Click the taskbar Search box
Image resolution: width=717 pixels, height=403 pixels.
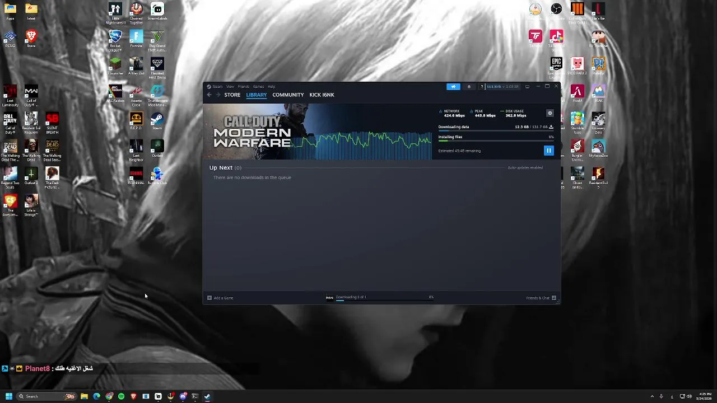46,396
